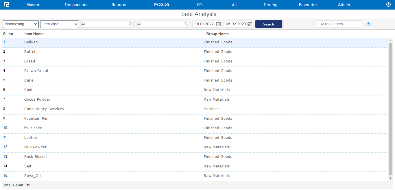Open the Reports menu
The width and height of the screenshot is (395, 190).
(x=119, y=5)
